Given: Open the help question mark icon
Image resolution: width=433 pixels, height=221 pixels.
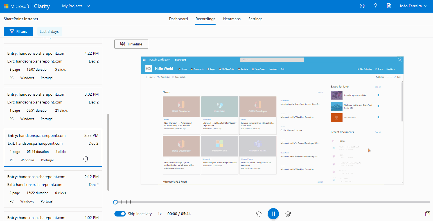Looking at the screenshot, I should 375,6.
